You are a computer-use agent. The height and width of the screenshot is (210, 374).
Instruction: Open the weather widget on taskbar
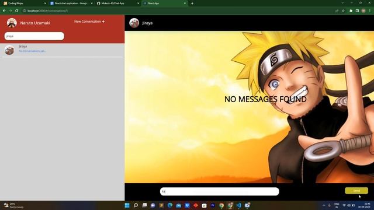click(13, 205)
